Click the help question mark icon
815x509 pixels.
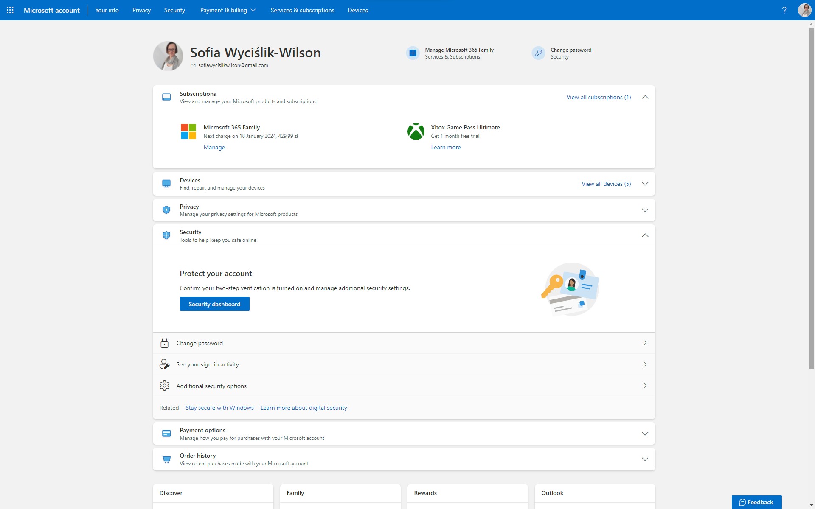[784, 10]
